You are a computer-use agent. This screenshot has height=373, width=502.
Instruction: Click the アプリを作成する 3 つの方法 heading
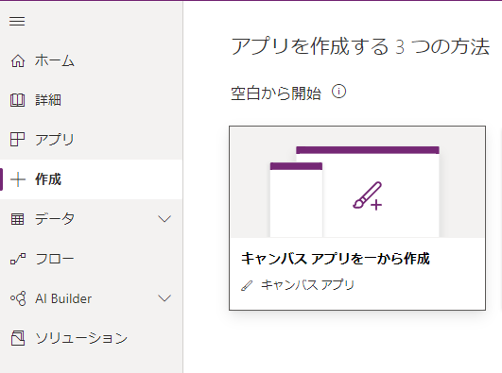click(360, 46)
